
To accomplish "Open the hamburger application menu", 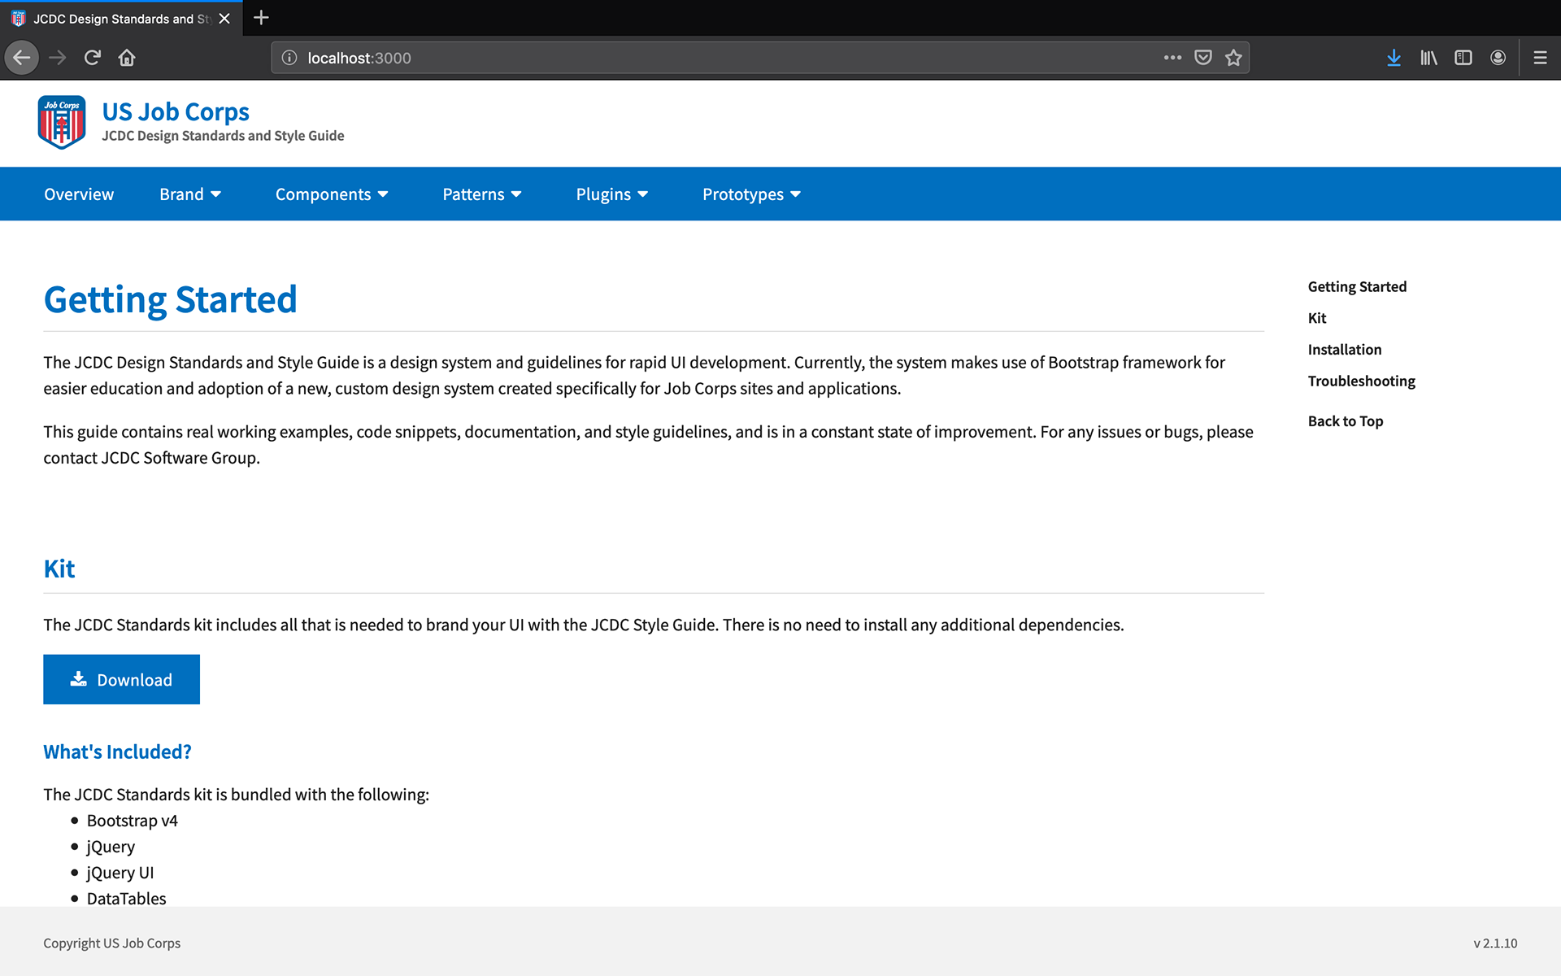I will pos(1540,58).
